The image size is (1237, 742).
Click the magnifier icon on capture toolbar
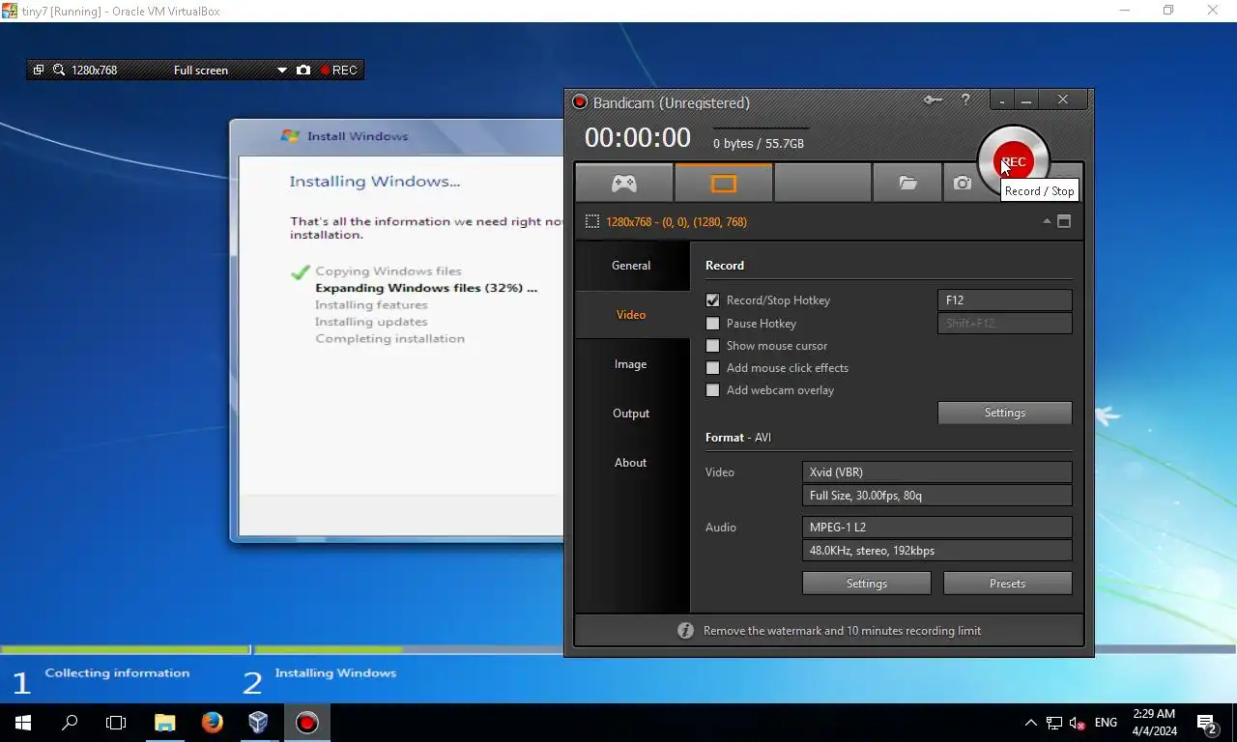tap(59, 70)
